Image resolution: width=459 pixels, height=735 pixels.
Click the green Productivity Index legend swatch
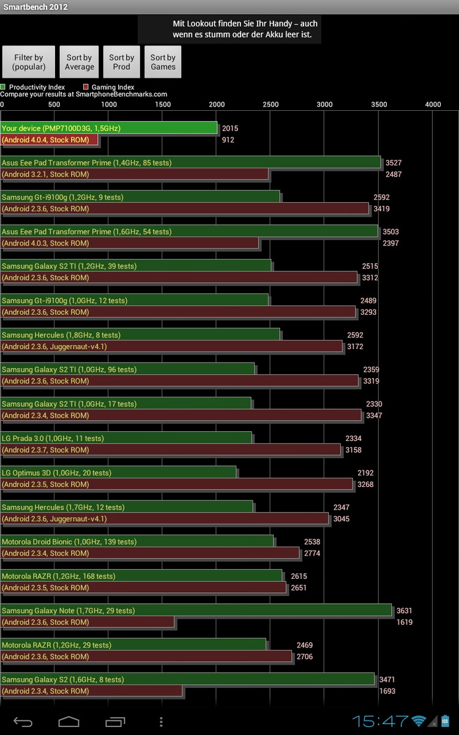pos(3,87)
